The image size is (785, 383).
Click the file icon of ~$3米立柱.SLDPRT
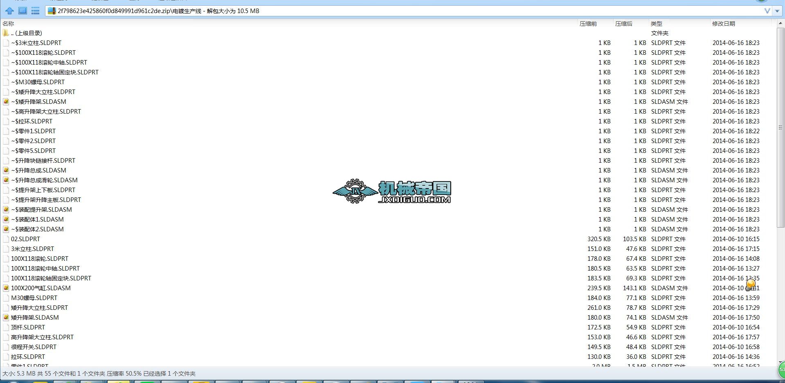(6, 43)
